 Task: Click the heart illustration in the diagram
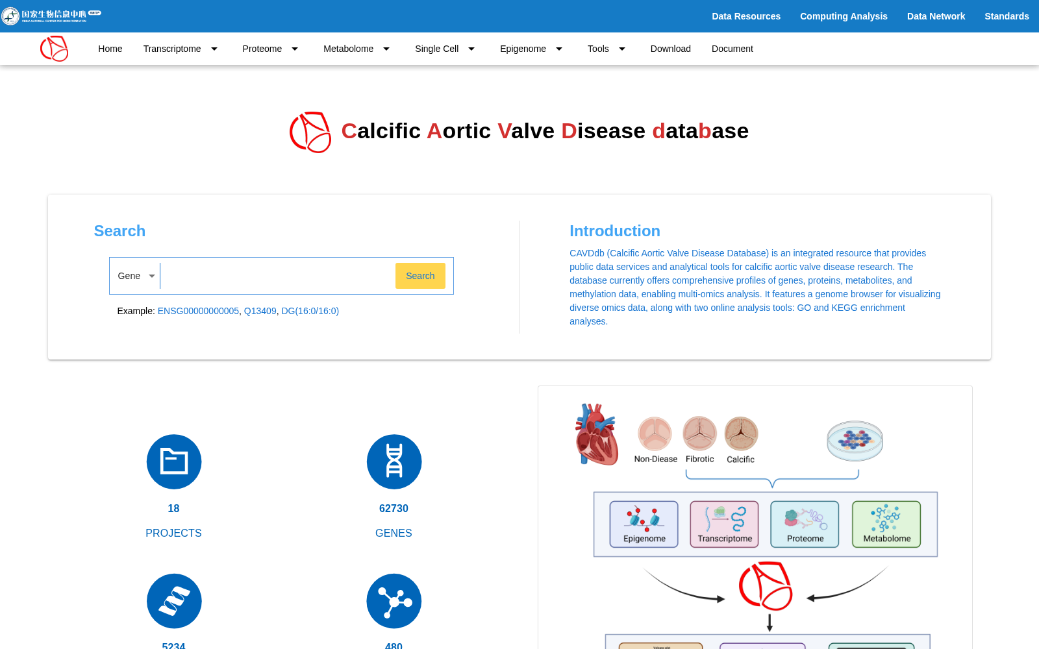pos(596,434)
